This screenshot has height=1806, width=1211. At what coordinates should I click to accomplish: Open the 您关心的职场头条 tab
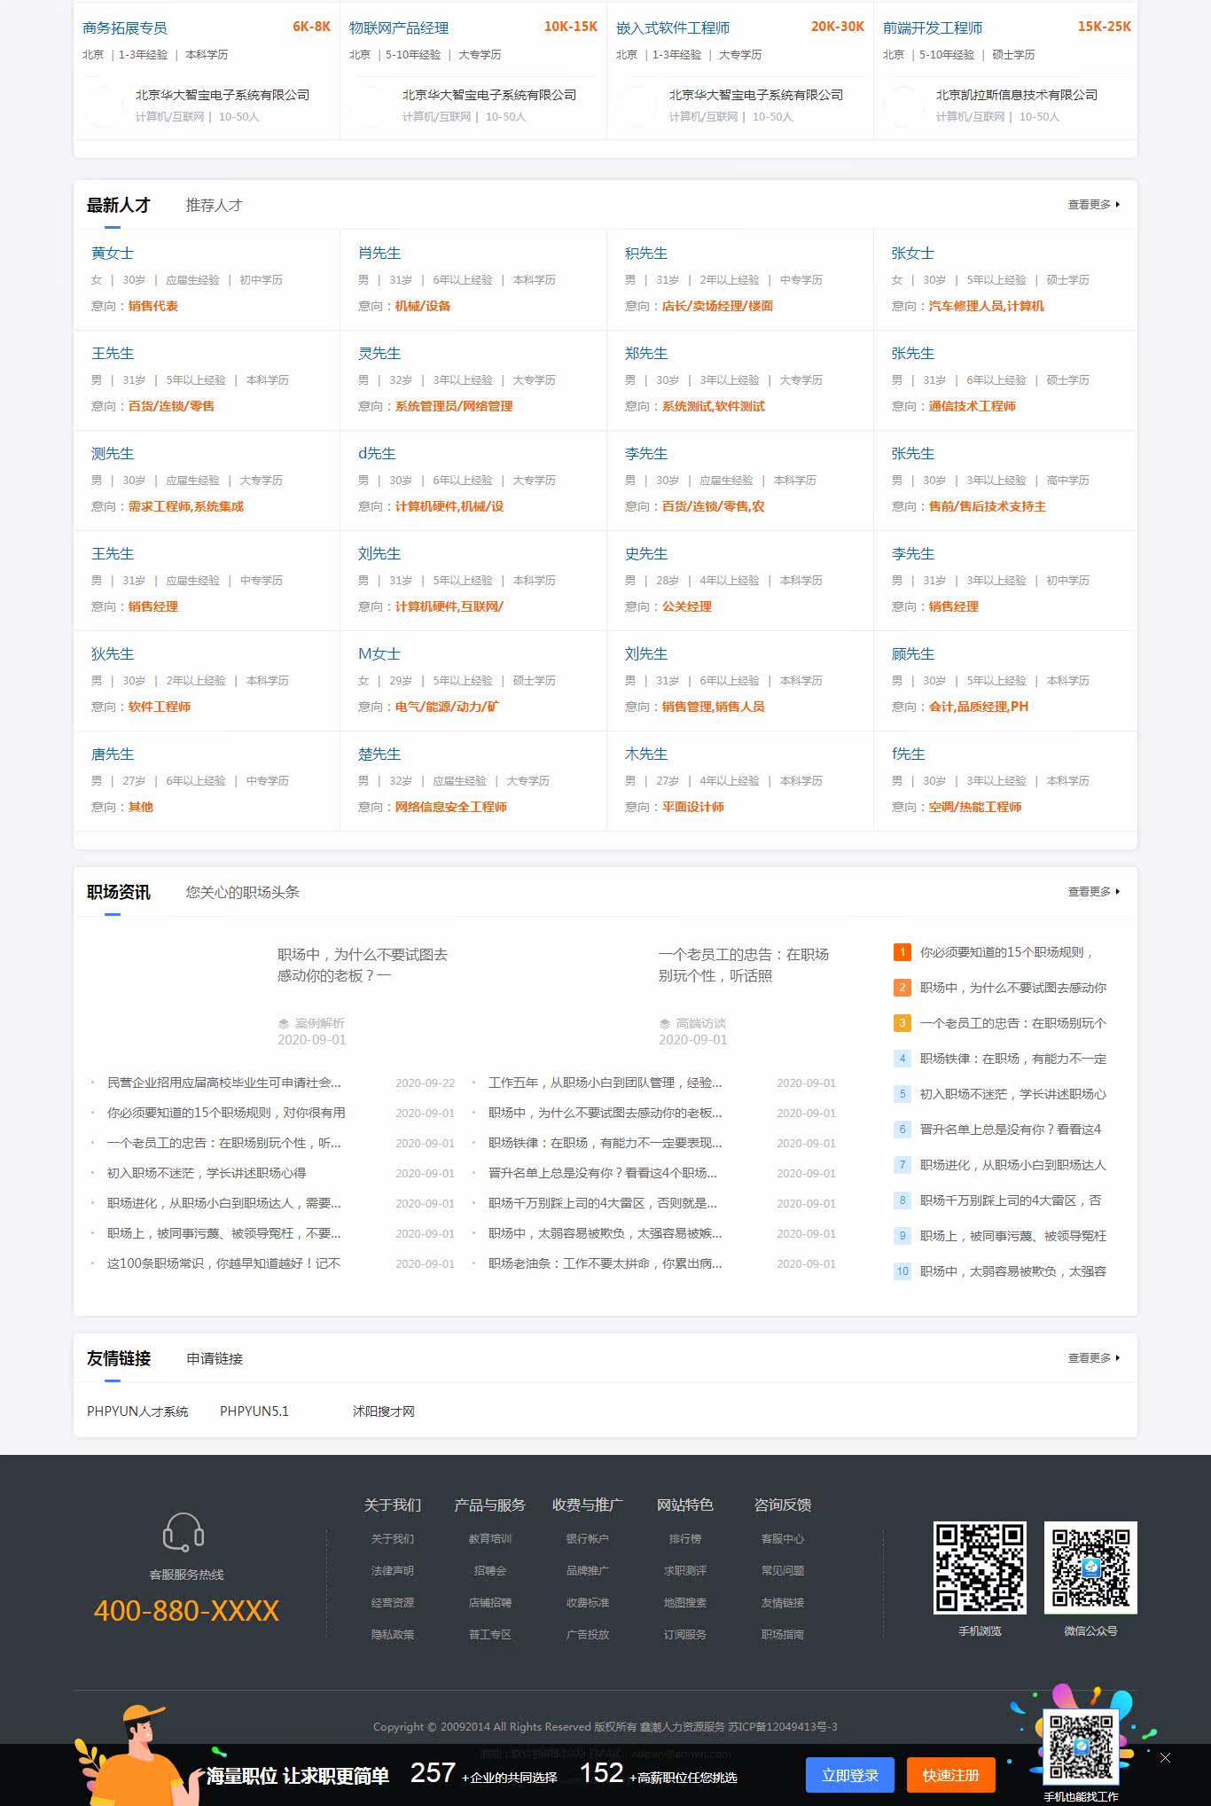pos(242,893)
